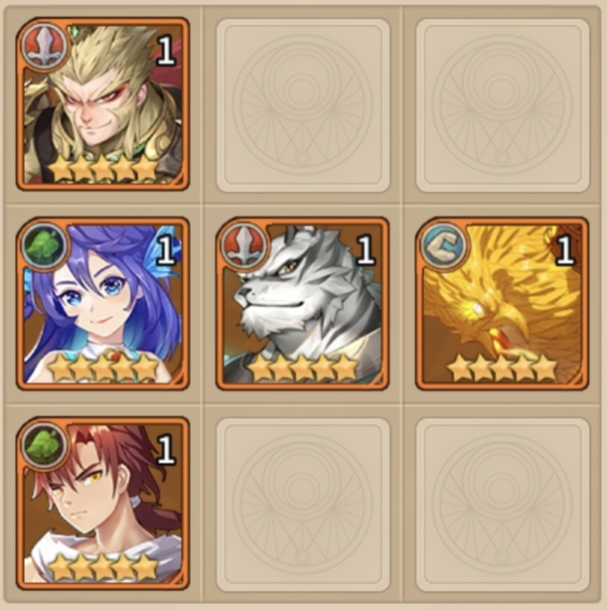The image size is (607, 610).
Task: Click the green leaf icon on red-haired hero
Action: (x=45, y=446)
